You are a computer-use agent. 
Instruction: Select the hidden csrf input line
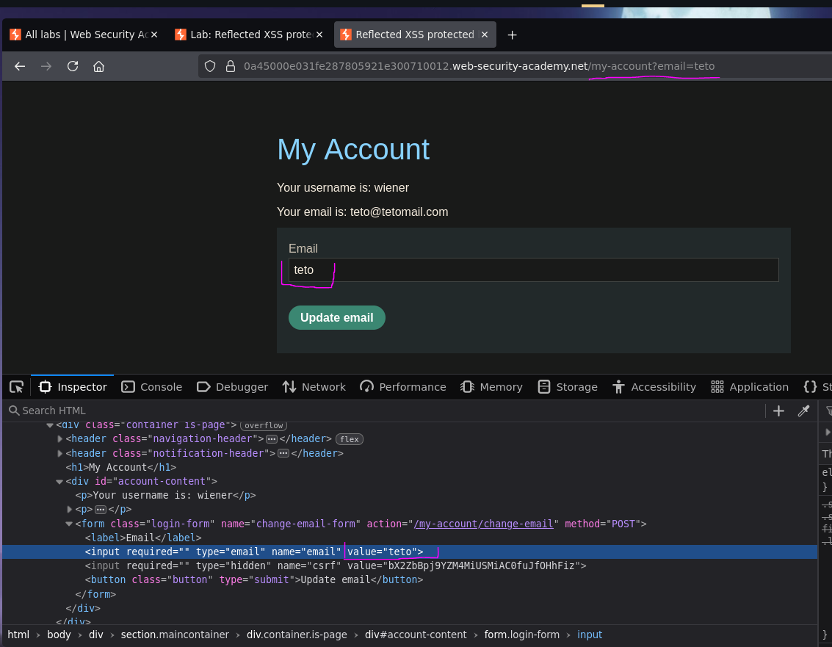coord(336,565)
